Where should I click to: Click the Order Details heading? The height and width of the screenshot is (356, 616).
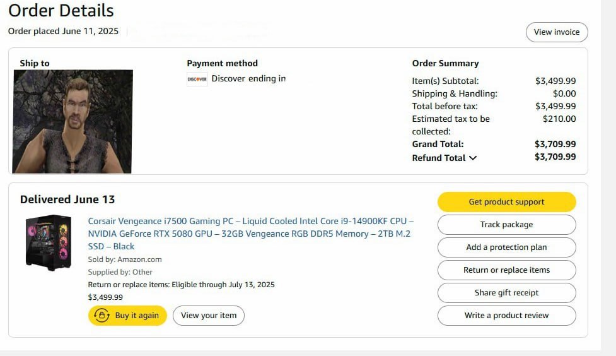pyautogui.click(x=61, y=11)
